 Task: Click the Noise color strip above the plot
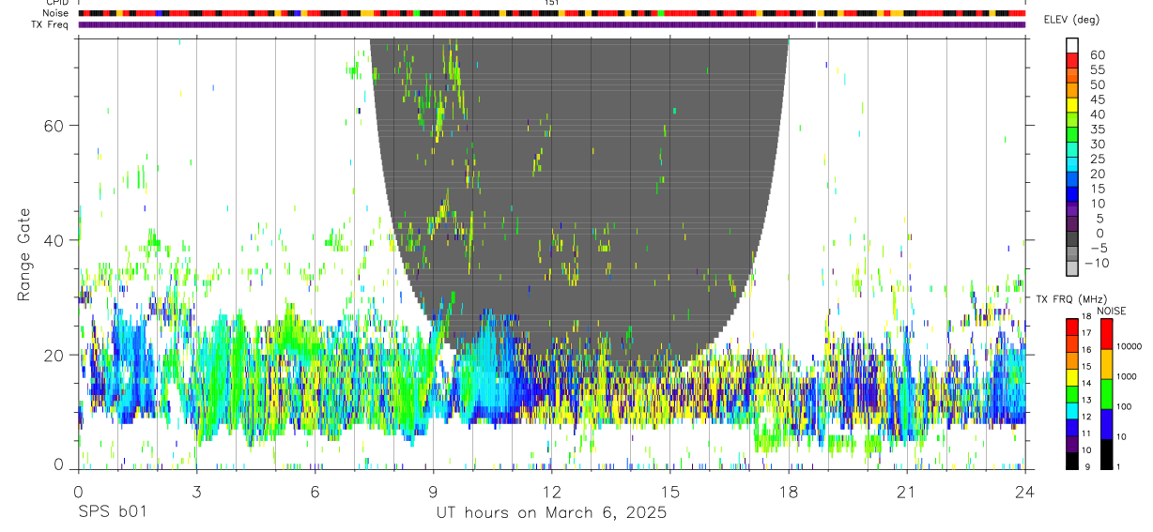[x=552, y=13]
